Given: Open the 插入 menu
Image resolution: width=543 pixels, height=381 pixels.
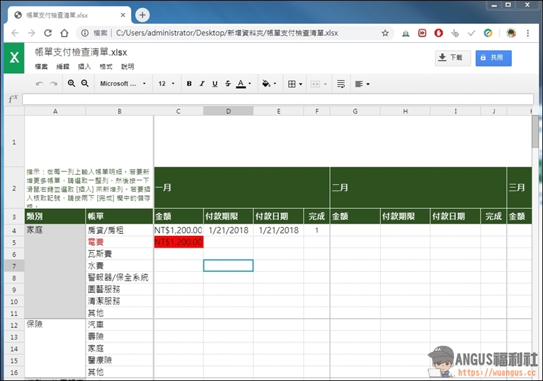Looking at the screenshot, I should tap(84, 66).
